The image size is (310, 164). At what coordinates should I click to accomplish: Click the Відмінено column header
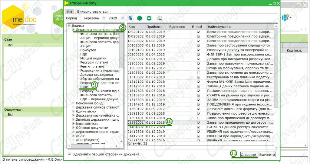pos(179,27)
